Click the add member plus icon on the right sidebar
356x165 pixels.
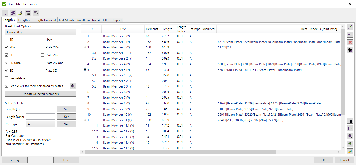pyautogui.click(x=350, y=50)
